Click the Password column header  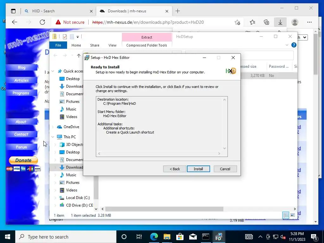click(279, 66)
